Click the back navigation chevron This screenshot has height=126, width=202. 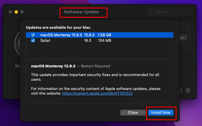(x=34, y=12)
